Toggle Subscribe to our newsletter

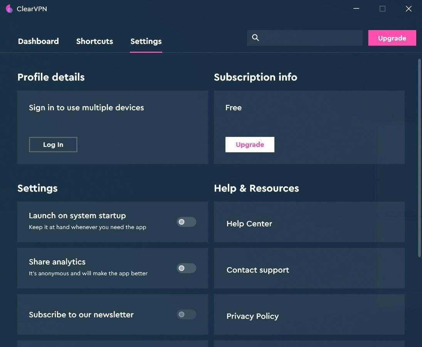[186, 314]
